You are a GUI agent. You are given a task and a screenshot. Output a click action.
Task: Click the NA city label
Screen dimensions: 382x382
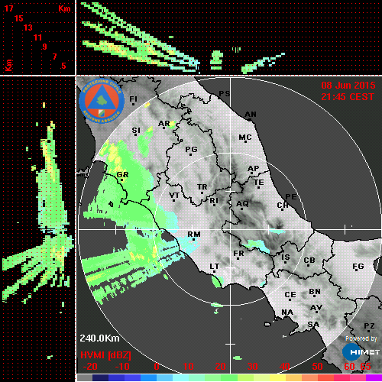click(287, 312)
